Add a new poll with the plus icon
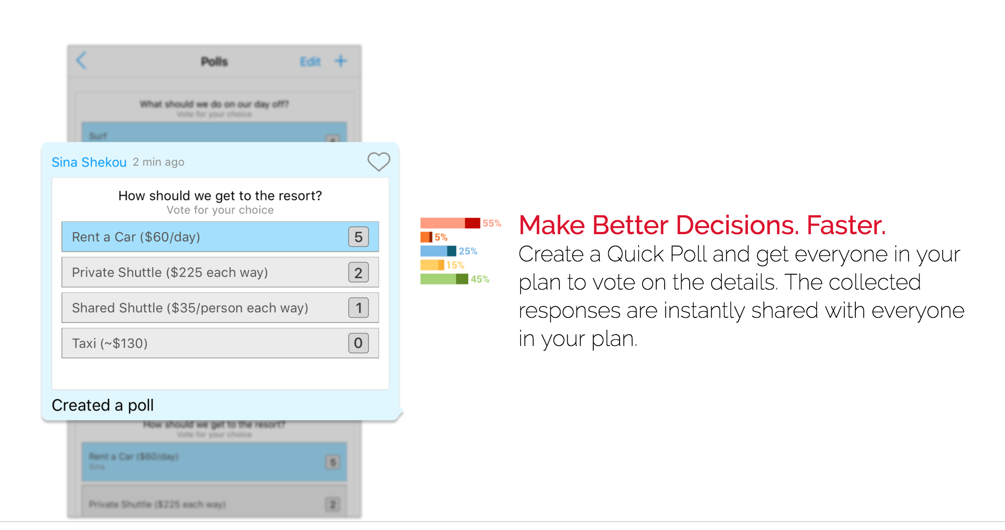 (340, 61)
